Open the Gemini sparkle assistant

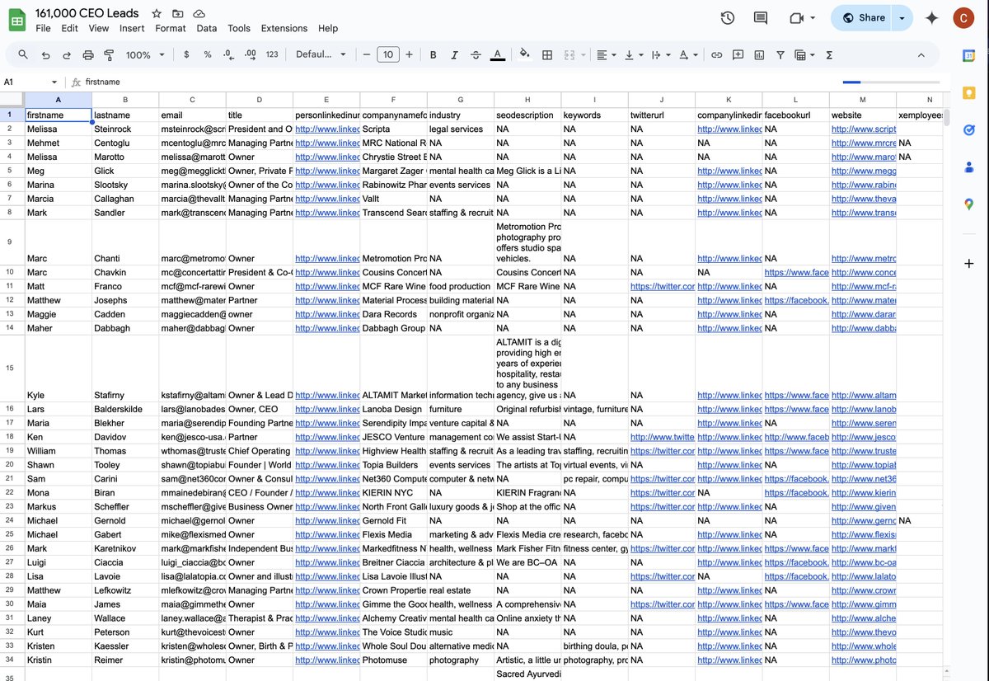tap(932, 18)
